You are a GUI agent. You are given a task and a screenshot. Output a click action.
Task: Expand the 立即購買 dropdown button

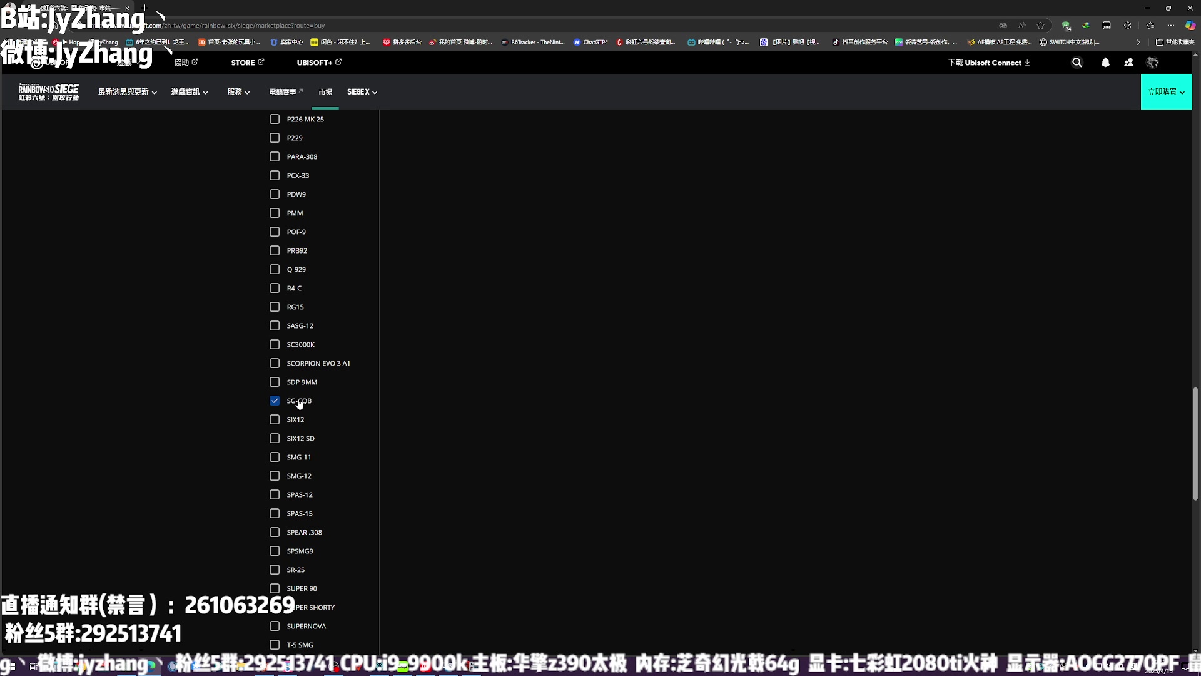1166,92
